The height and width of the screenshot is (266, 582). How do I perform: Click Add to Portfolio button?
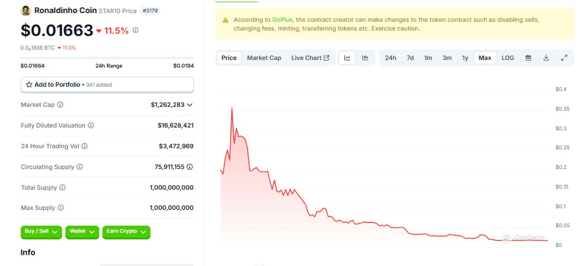[x=107, y=84]
